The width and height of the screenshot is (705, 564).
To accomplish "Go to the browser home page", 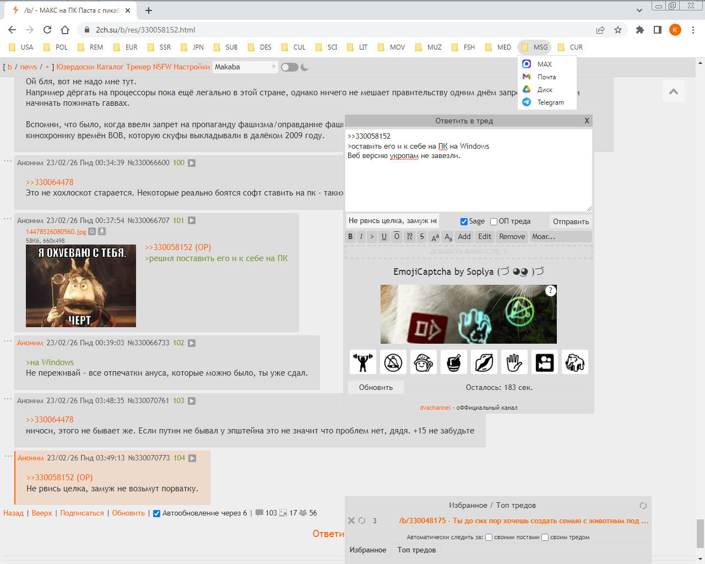I will (65, 30).
